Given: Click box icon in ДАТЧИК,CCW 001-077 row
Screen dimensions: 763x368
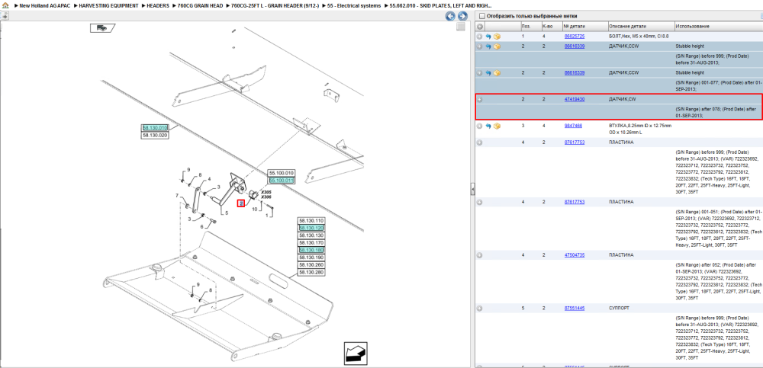Looking at the screenshot, I should (x=497, y=73).
